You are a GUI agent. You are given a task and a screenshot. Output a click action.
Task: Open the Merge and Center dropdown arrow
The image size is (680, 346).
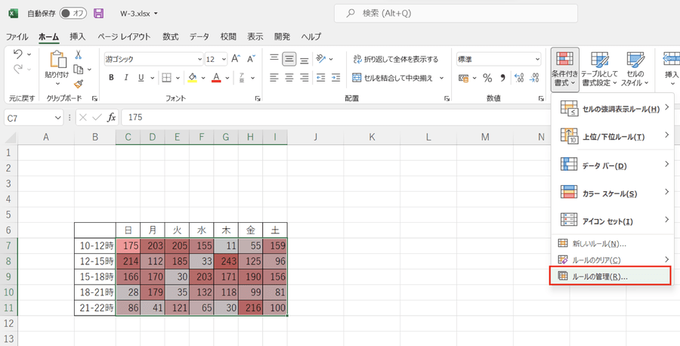click(x=442, y=78)
